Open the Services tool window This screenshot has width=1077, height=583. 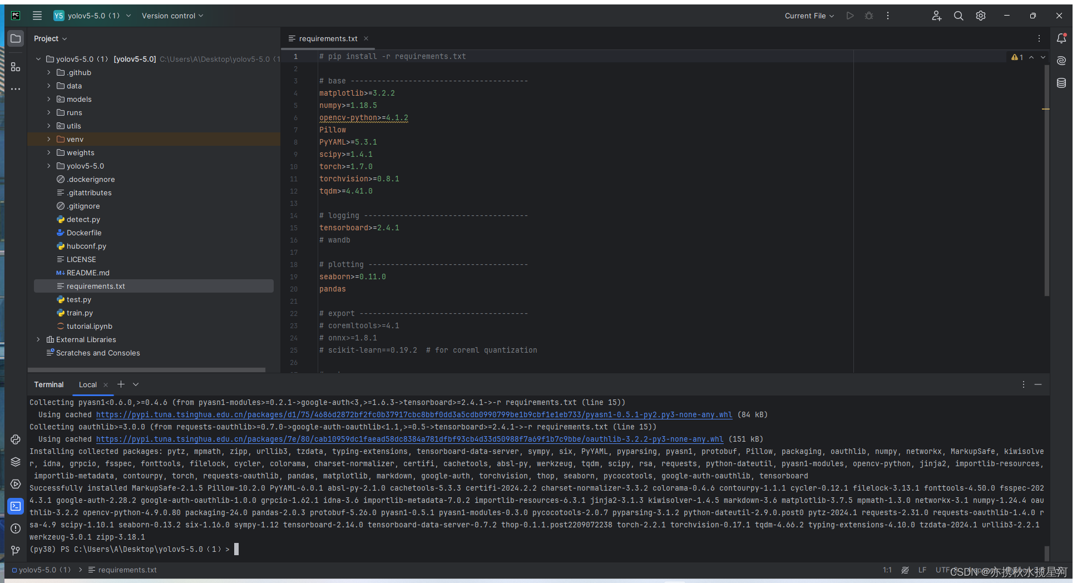point(16,484)
